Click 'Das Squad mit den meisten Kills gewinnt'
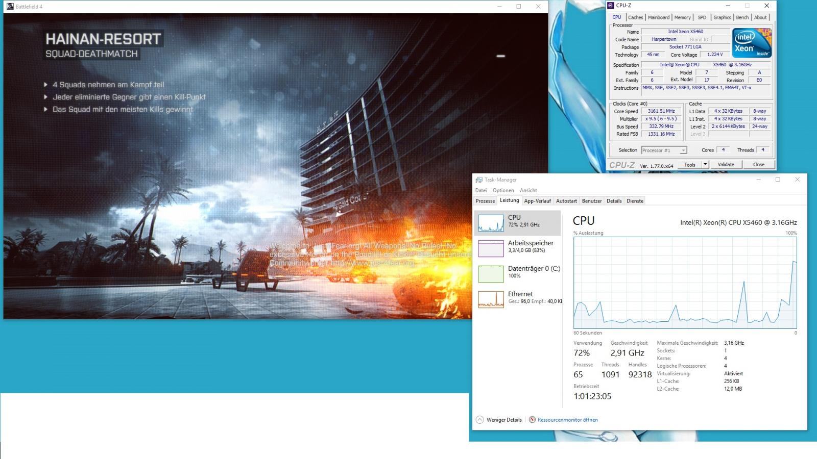 click(123, 109)
